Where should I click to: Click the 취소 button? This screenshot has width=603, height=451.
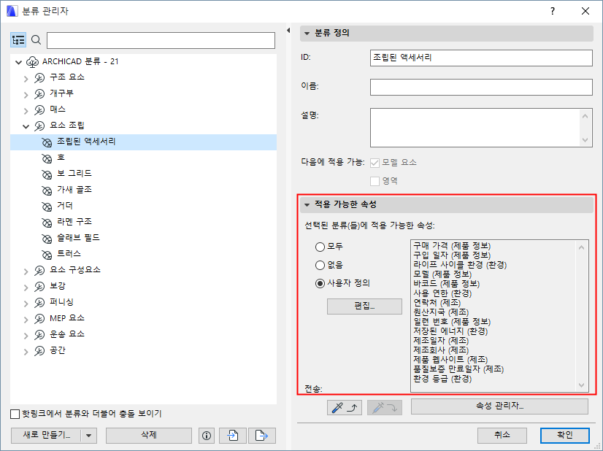point(502,436)
